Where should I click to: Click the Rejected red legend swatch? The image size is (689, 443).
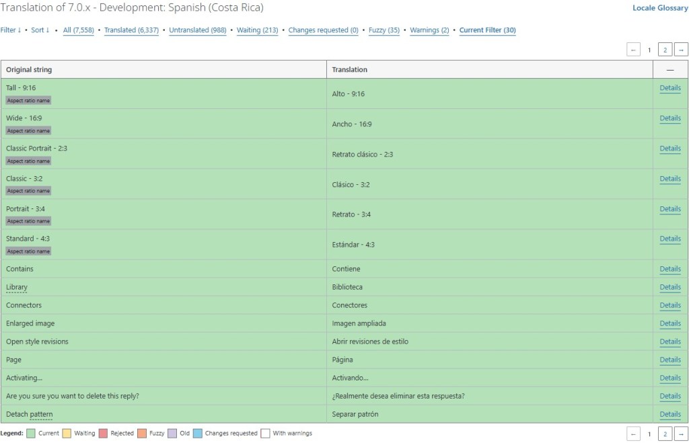(104, 434)
